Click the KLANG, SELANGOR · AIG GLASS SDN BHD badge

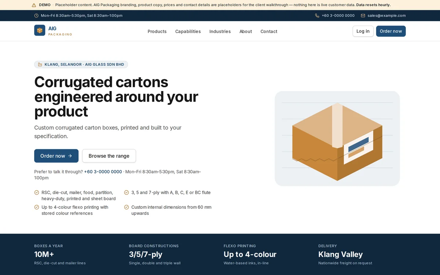pos(81,65)
